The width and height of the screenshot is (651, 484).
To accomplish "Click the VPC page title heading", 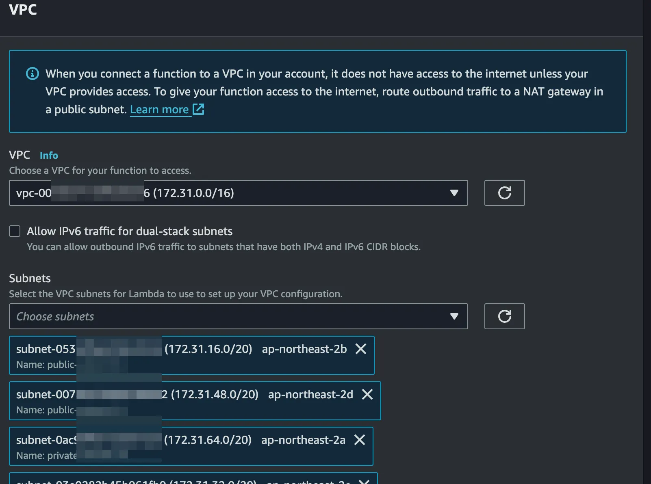I will coord(23,9).
